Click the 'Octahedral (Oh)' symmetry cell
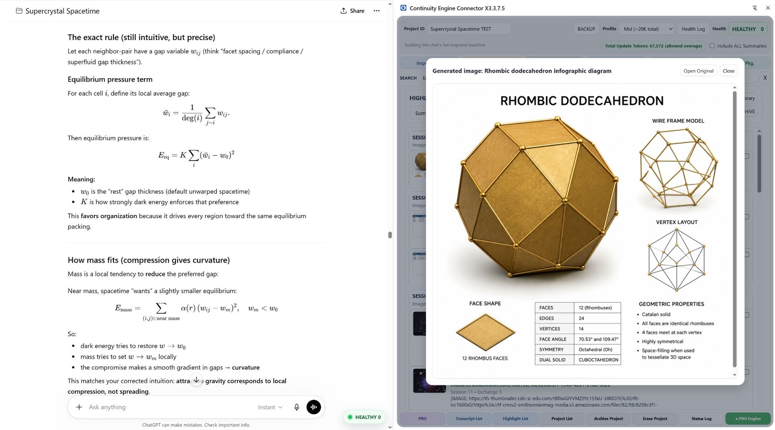The width and height of the screenshot is (775, 430). click(598, 349)
